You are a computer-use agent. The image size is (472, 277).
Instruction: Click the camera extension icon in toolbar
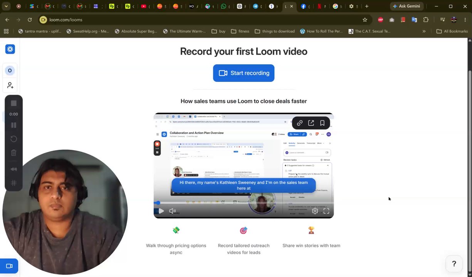click(x=392, y=20)
